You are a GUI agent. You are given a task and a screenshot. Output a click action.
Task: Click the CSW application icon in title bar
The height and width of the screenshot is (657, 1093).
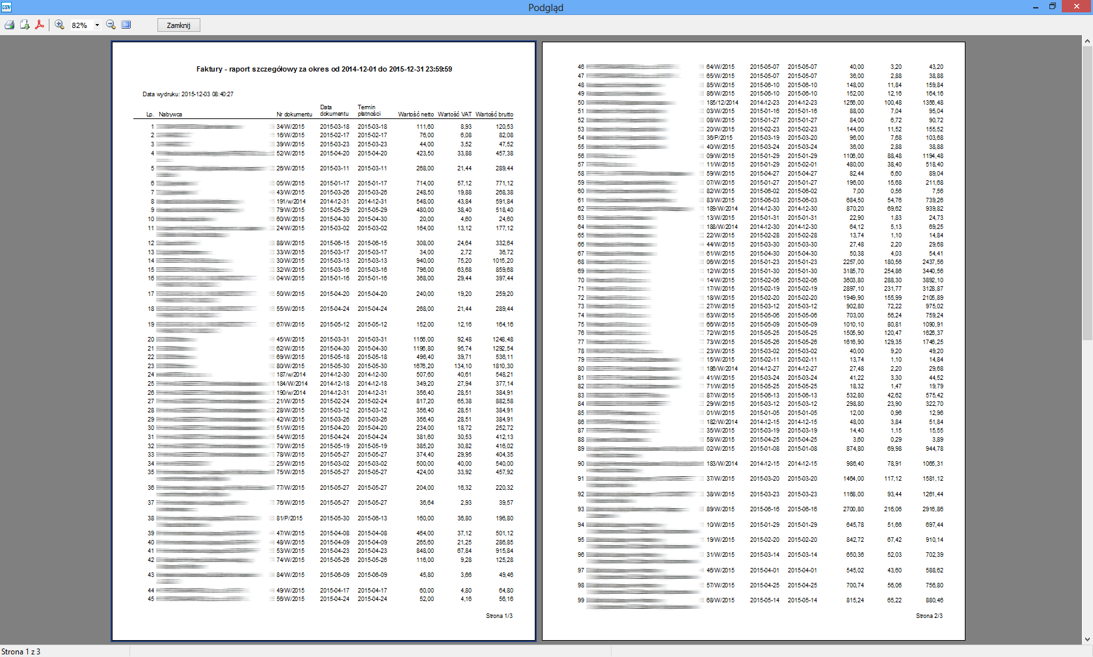[7, 7]
